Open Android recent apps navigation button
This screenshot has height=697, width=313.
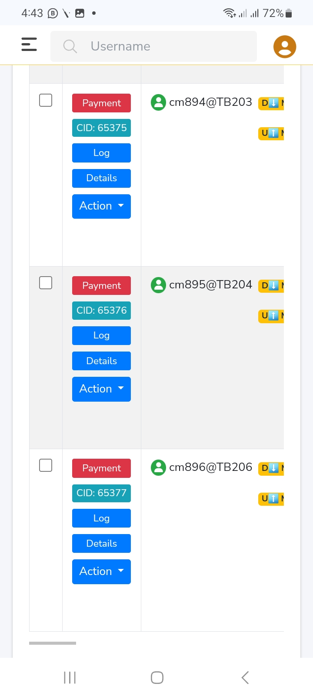[x=70, y=677]
